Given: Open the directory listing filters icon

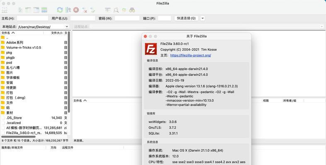Looking at the screenshot, I should point(108,10).
